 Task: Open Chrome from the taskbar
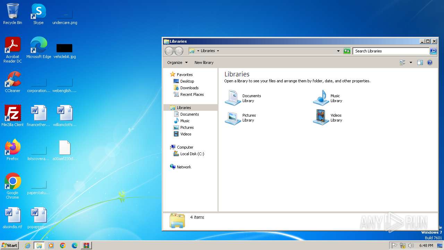coord(63,245)
